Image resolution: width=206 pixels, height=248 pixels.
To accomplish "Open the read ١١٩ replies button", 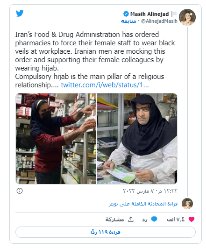I will (106, 232).
